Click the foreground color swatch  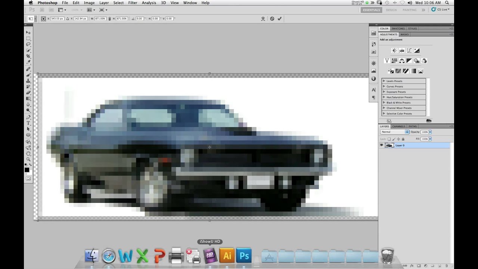tap(27, 170)
